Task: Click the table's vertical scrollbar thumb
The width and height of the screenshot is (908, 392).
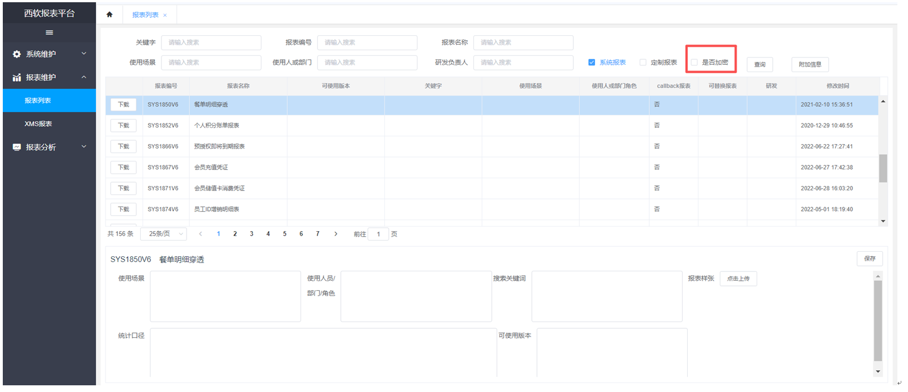Action: point(883,168)
